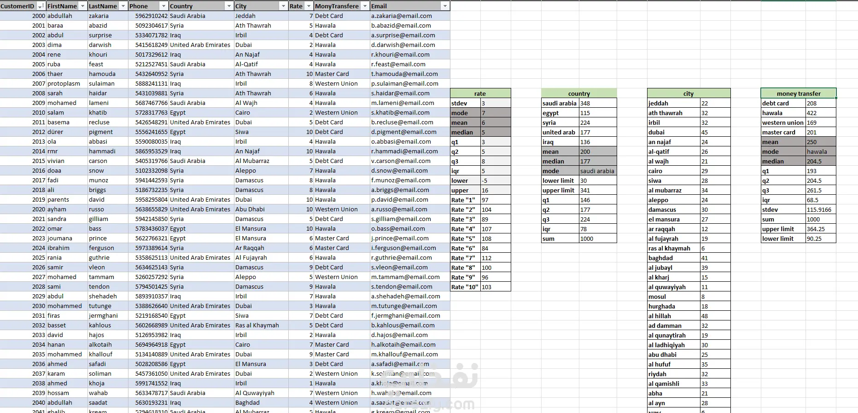
Task: Select money transfer 'lower limit' value 90.25
Action: 821,238
